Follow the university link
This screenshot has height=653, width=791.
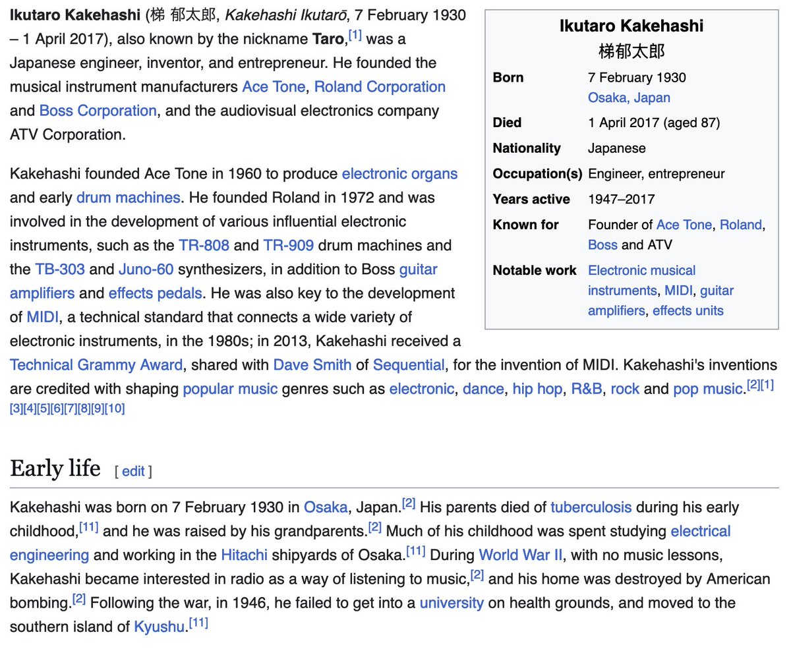(x=452, y=603)
